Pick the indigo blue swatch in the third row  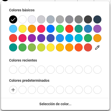51,38
